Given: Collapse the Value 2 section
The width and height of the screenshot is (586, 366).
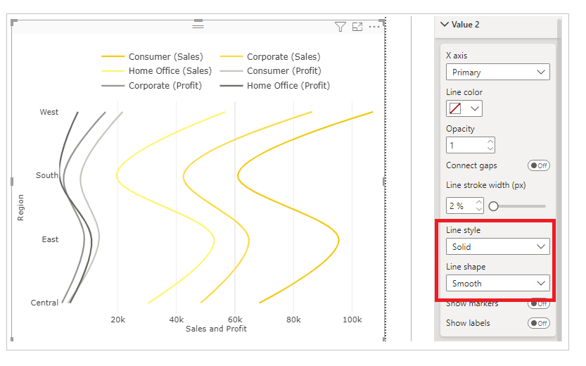Looking at the screenshot, I should click(x=445, y=25).
